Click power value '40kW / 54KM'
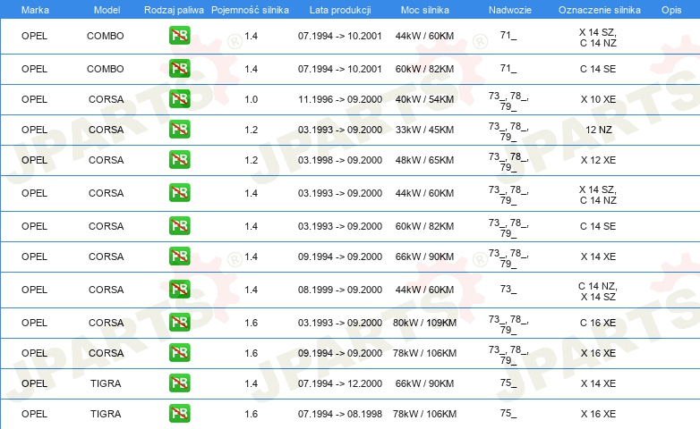Viewport: 700px width, 429px height. (424, 99)
